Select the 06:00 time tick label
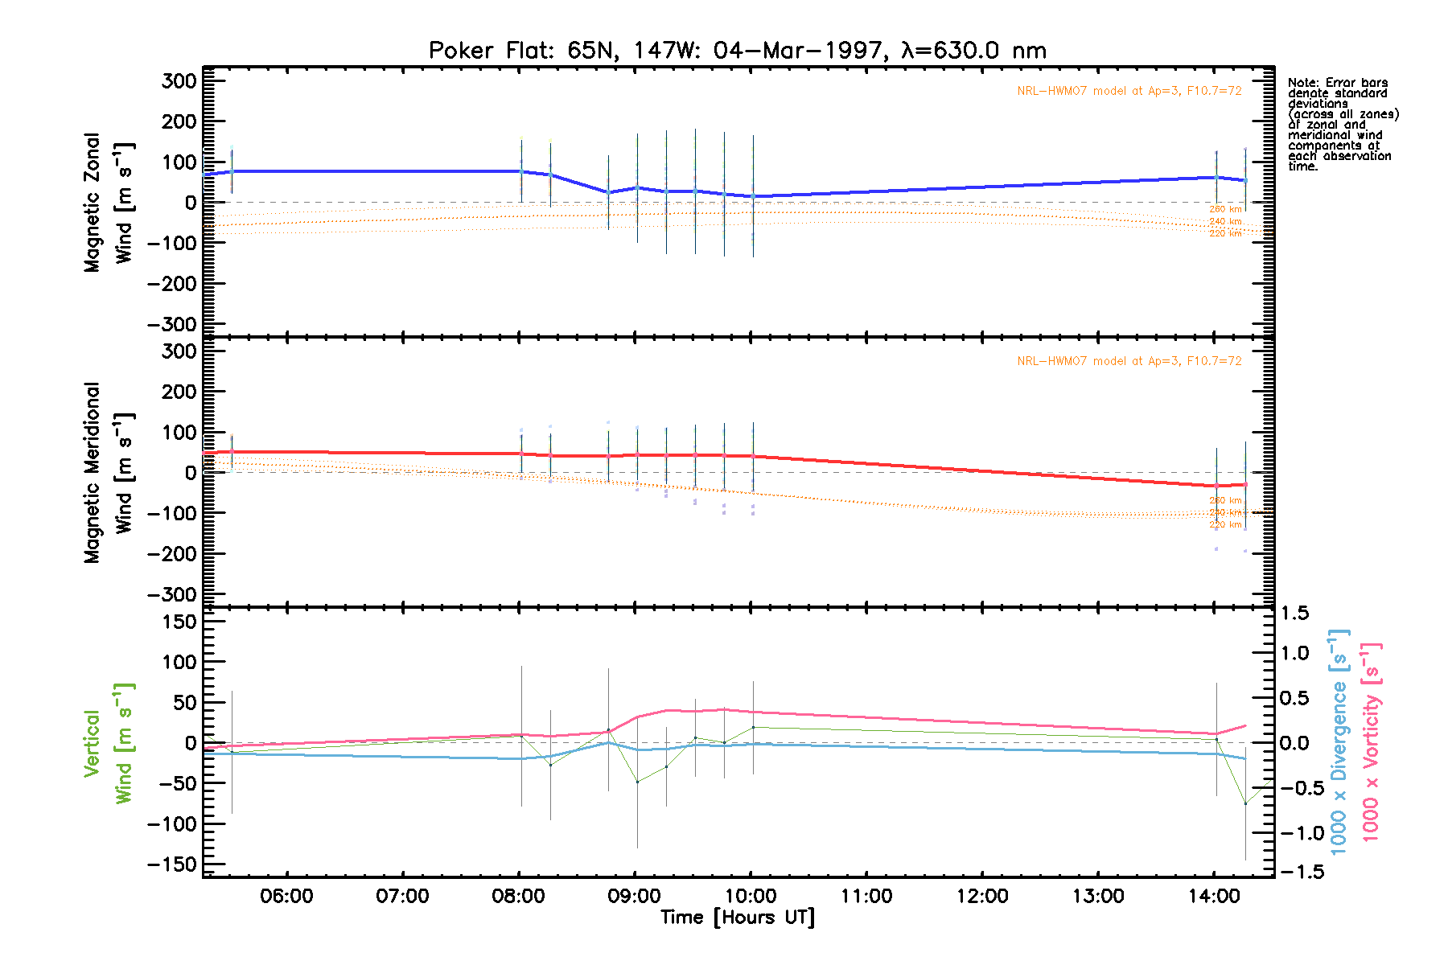 286,896
